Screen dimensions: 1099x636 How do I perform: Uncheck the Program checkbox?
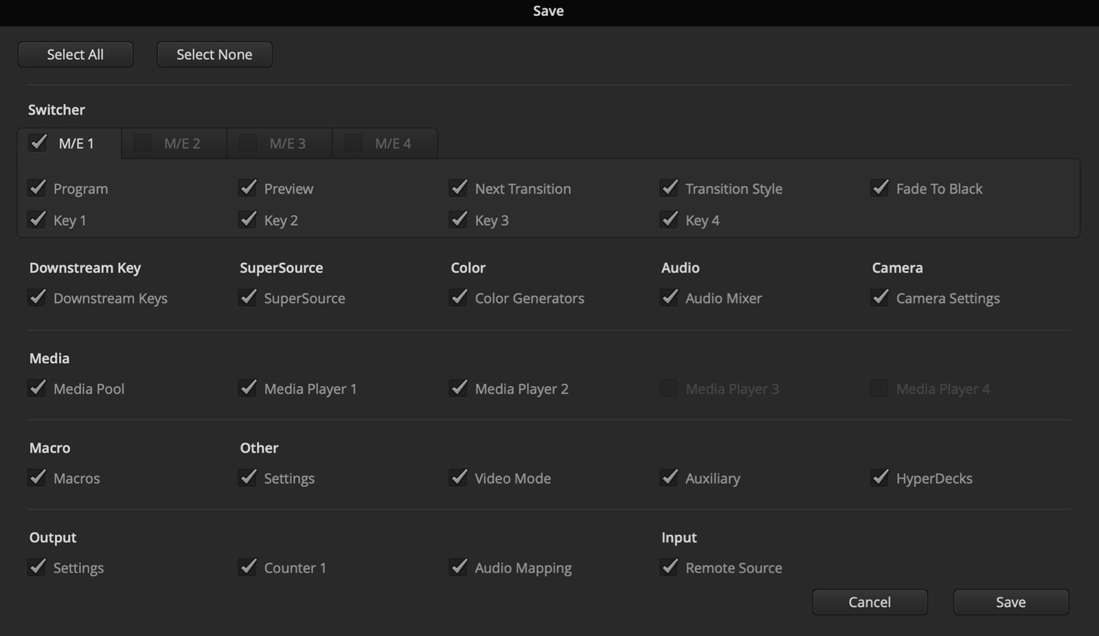coord(38,188)
